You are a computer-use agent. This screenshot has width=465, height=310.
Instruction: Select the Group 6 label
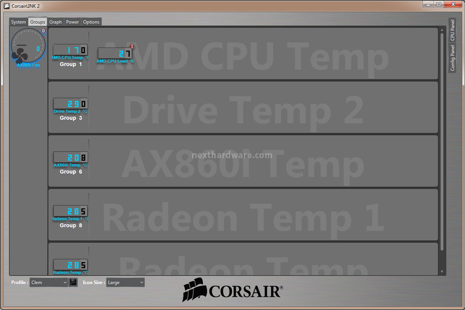[71, 172]
